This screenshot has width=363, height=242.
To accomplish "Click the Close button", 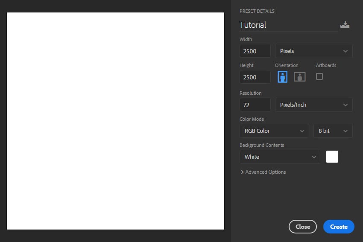I will click(302, 227).
